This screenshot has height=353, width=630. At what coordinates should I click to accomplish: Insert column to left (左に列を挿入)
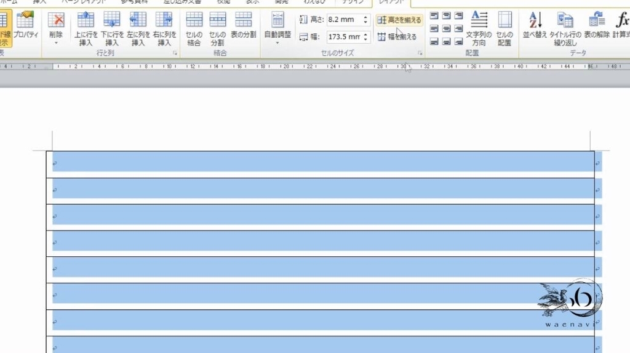138,28
